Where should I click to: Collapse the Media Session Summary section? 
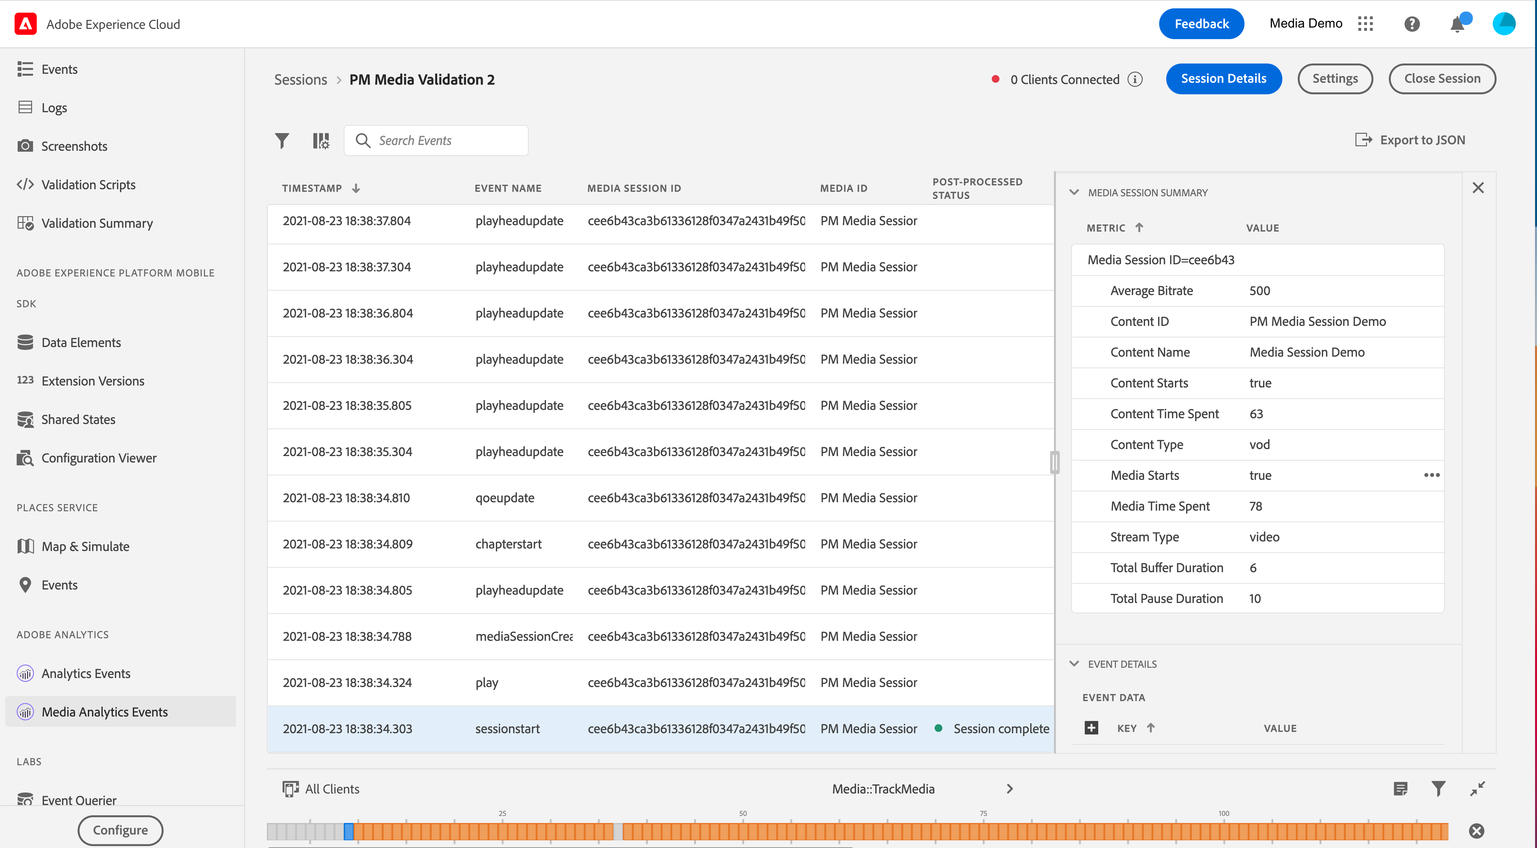[1074, 192]
